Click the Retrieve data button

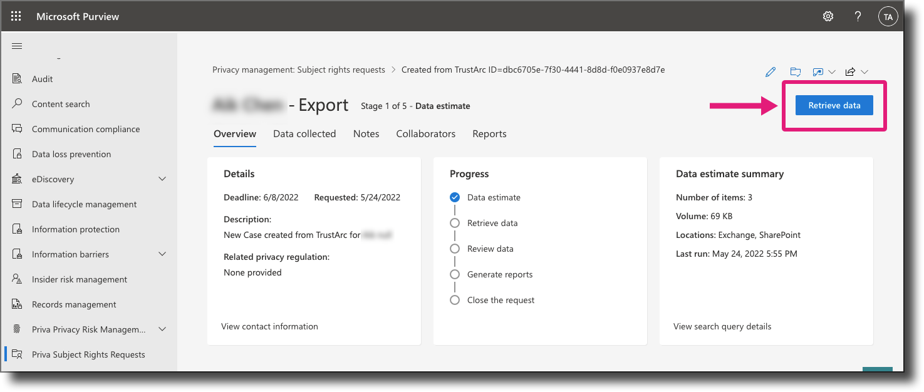tap(834, 105)
